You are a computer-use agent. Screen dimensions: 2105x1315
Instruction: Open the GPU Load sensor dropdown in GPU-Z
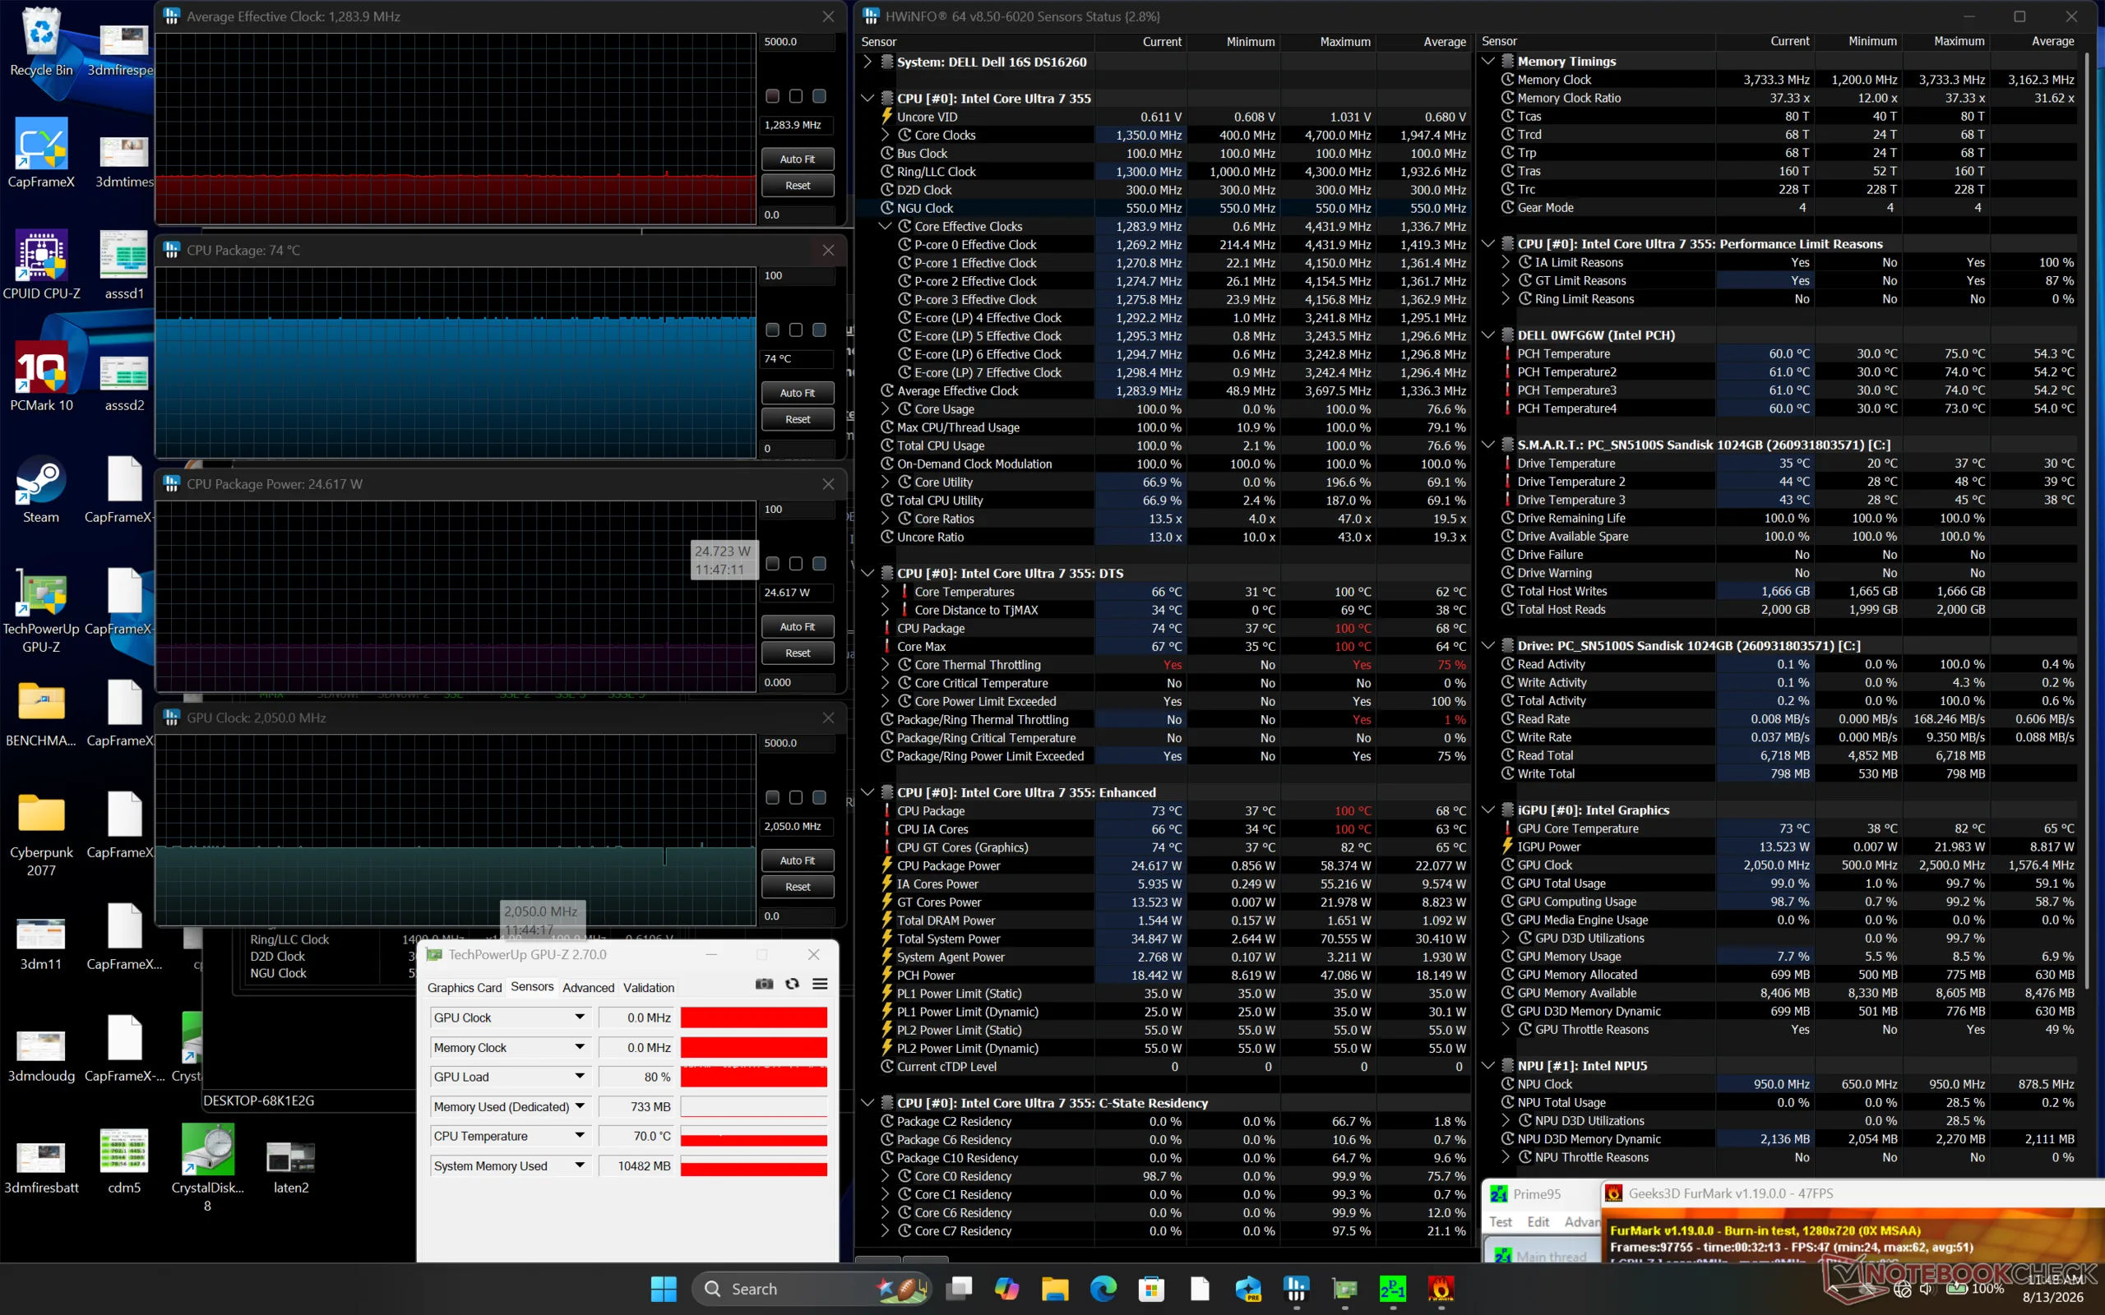580,1076
